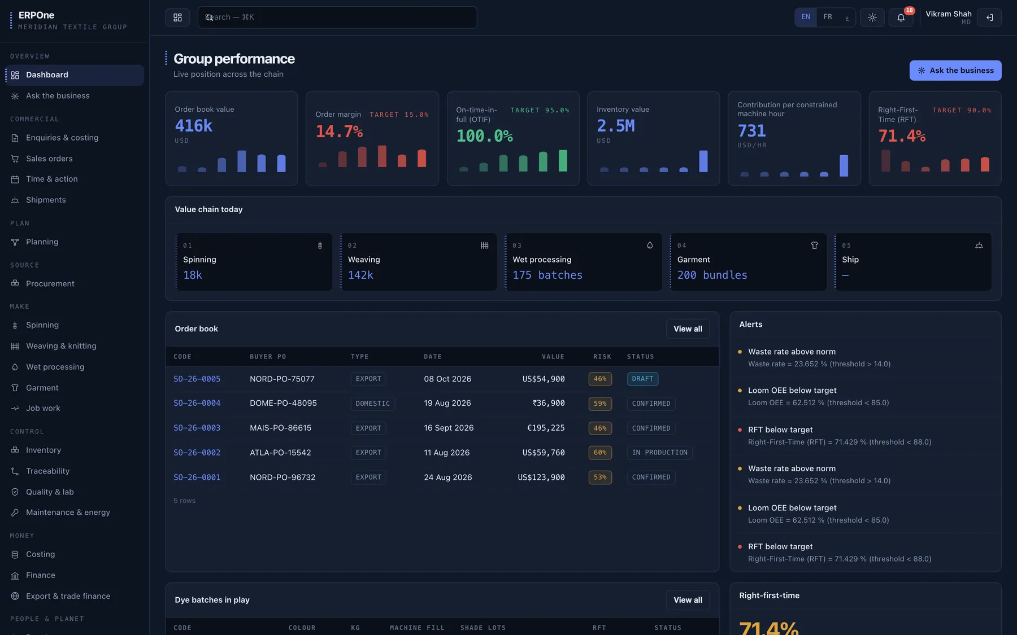Click the Wet processing droplet icon

[15, 367]
